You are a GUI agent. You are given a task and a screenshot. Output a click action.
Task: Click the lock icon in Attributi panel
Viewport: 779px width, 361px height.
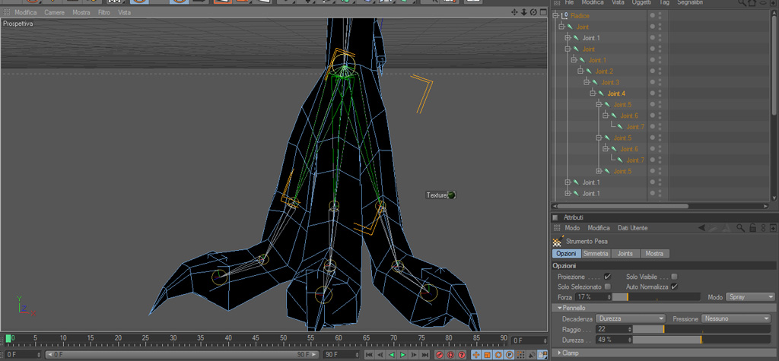click(752, 228)
